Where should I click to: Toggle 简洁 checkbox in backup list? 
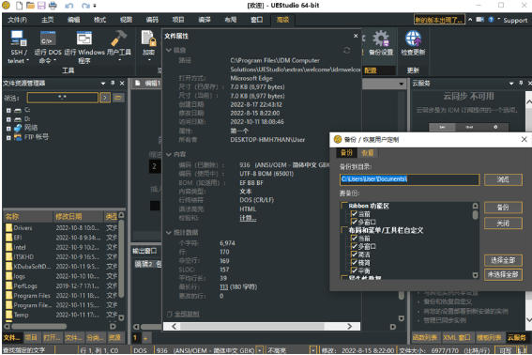click(354, 255)
